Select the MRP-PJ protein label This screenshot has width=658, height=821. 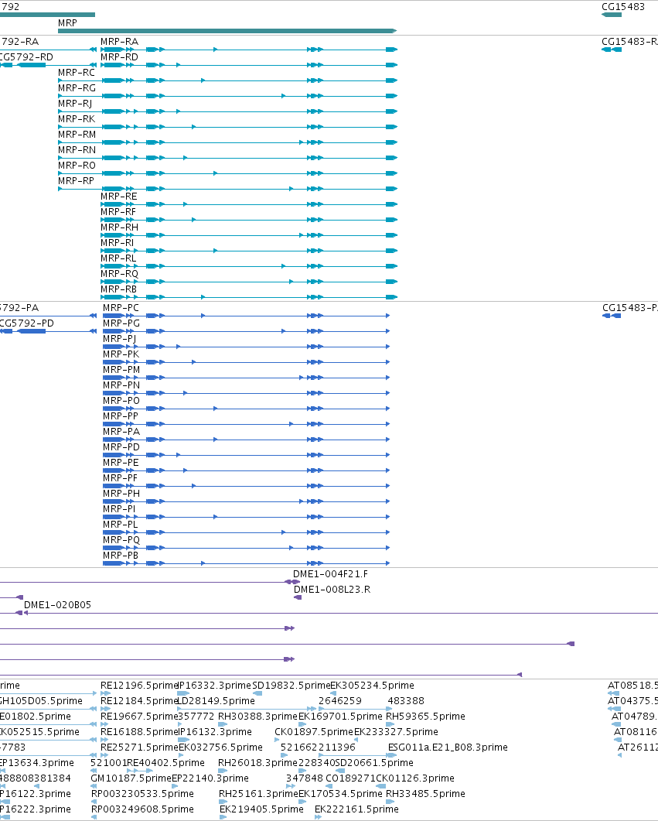click(119, 339)
